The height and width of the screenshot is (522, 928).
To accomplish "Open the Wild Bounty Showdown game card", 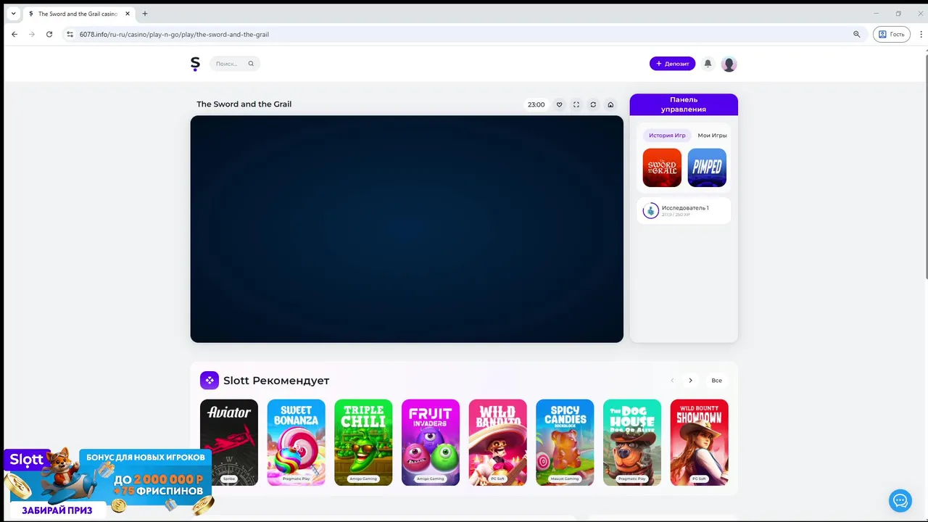I will tap(699, 442).
